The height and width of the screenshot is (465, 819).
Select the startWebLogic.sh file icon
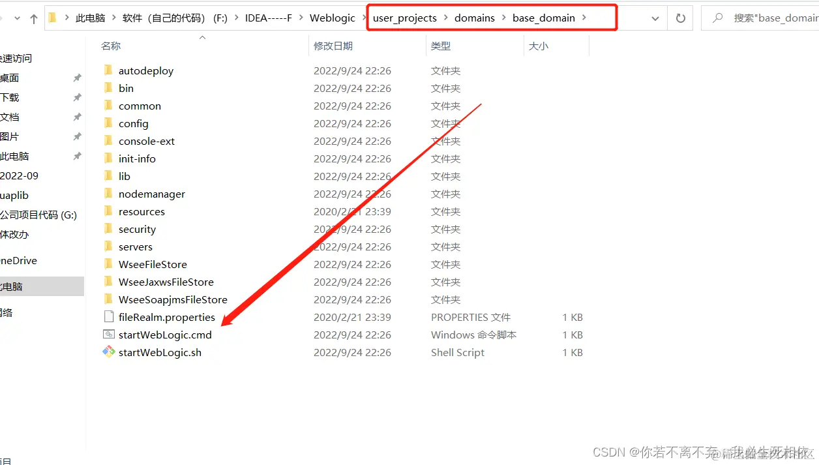108,352
